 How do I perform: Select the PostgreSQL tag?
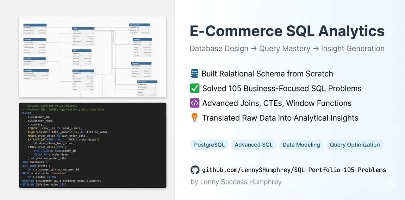pos(209,145)
